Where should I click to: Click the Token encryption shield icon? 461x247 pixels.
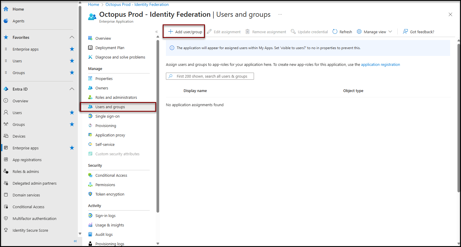[90, 194]
